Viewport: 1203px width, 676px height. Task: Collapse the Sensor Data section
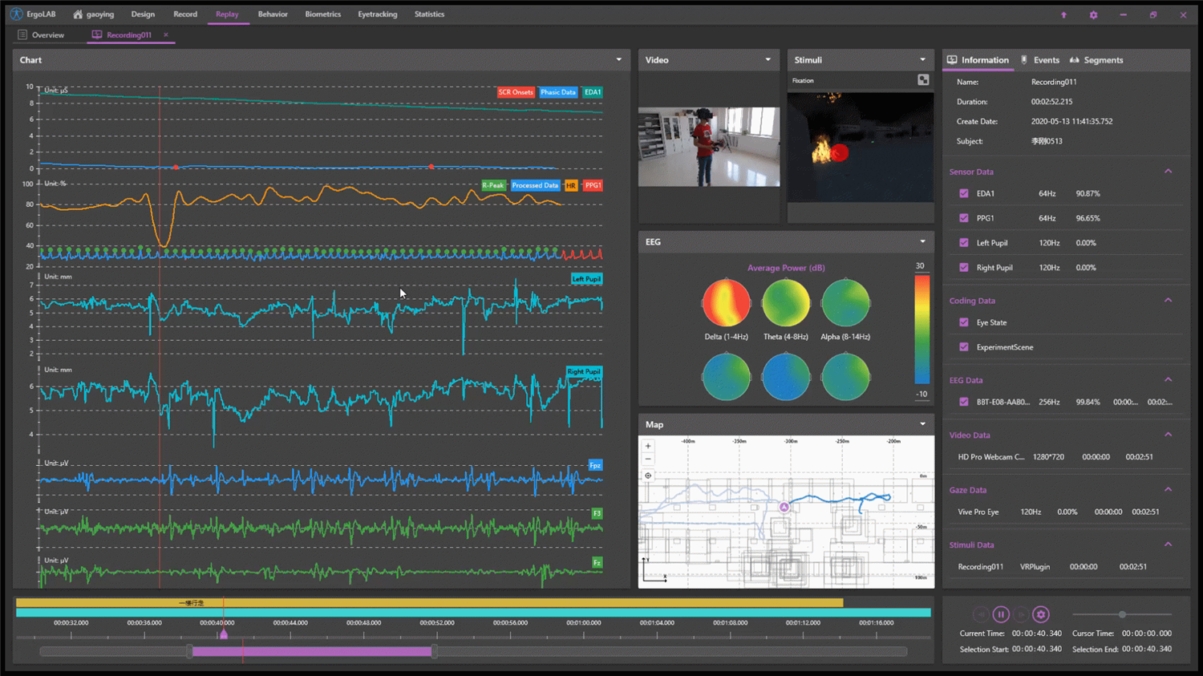click(1168, 172)
